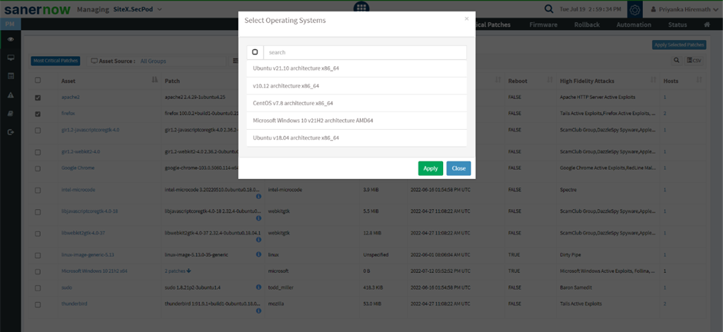Open Priyanka Hiremath user menu

tap(685, 9)
